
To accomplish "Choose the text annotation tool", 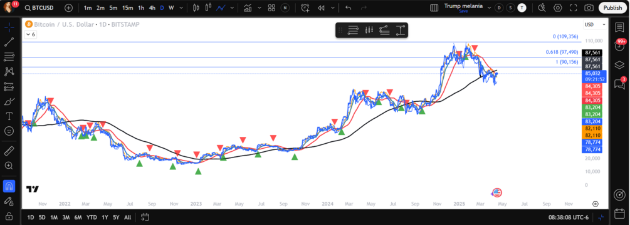I will tap(9, 116).
